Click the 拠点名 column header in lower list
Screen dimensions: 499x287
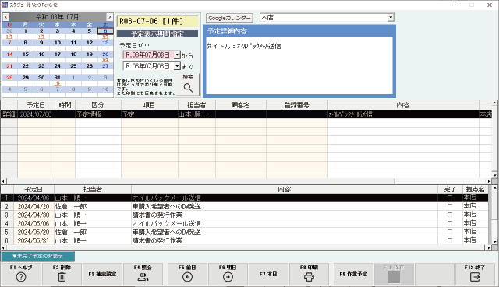[475, 190]
